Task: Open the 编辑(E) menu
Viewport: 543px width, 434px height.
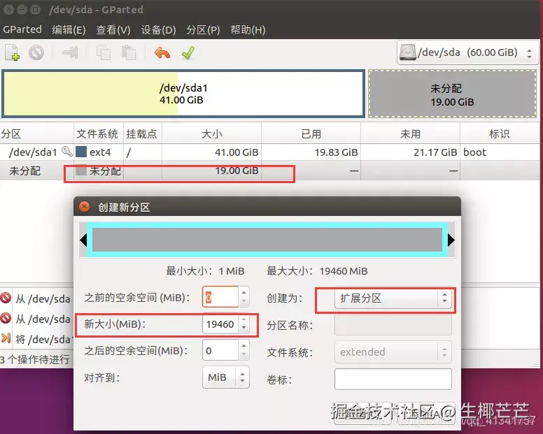Action: coord(69,30)
